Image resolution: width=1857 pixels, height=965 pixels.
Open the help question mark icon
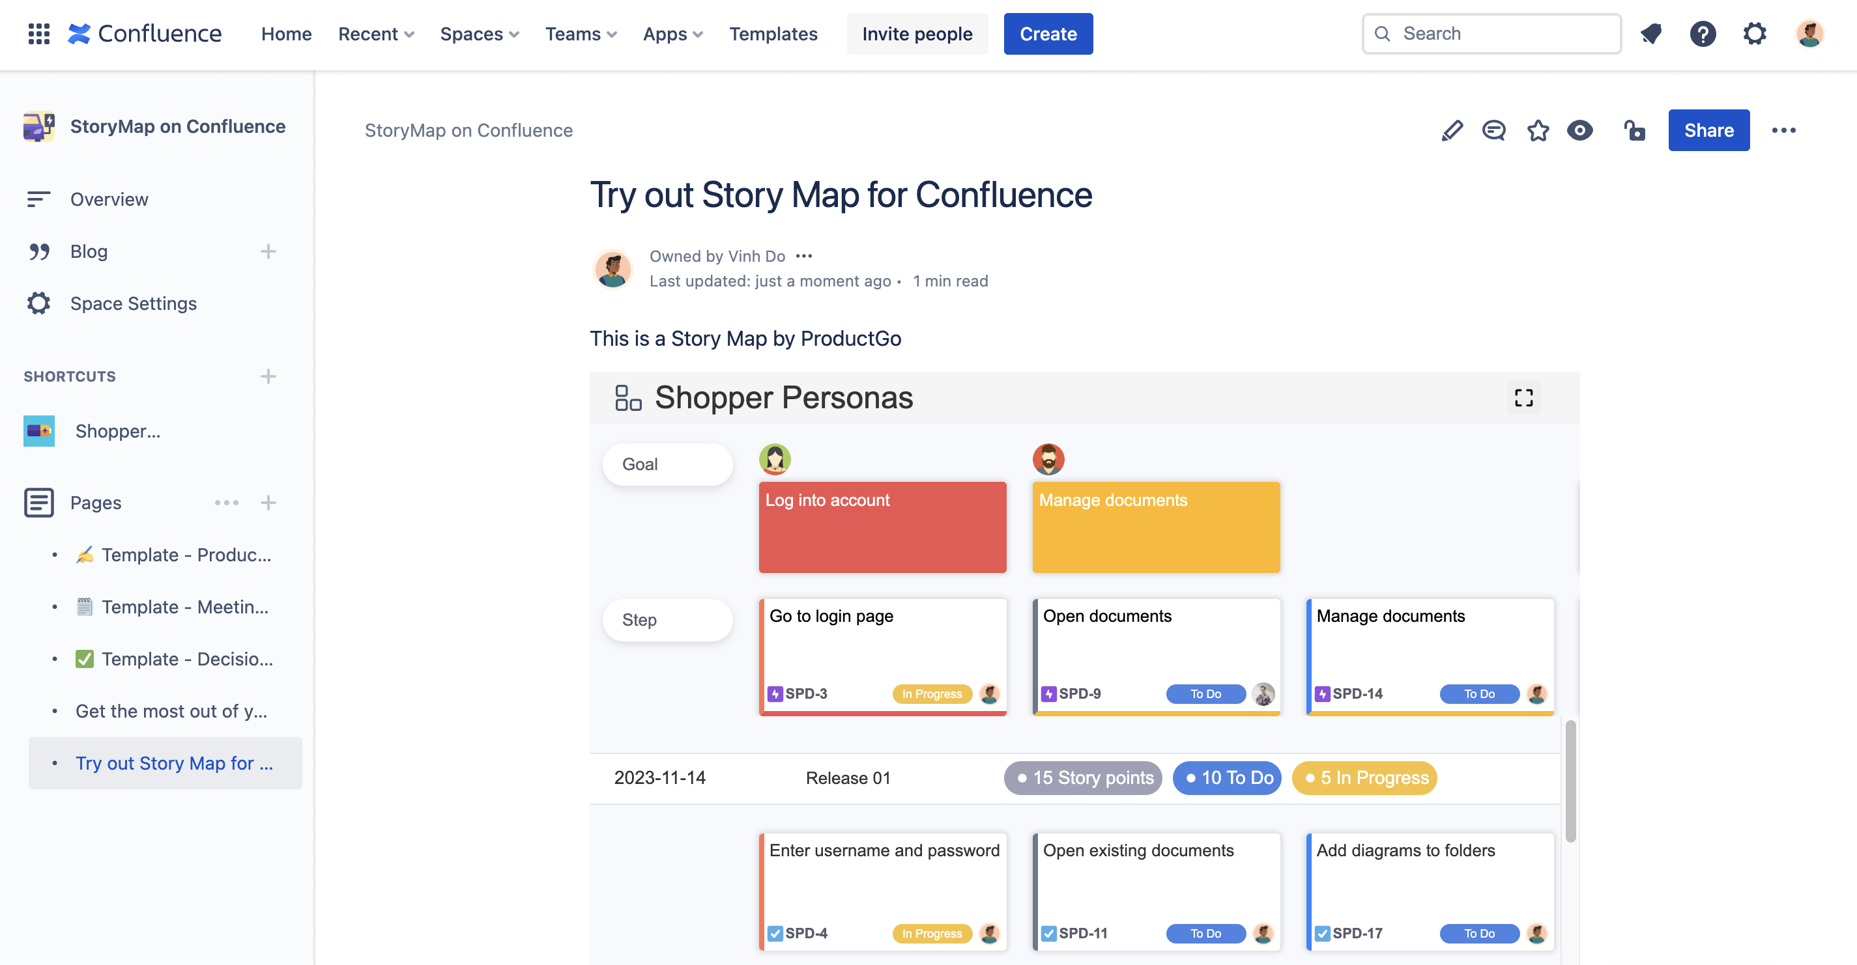[x=1703, y=34]
